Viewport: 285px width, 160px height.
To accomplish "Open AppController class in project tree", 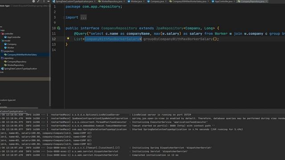I will click(x=14, y=37).
